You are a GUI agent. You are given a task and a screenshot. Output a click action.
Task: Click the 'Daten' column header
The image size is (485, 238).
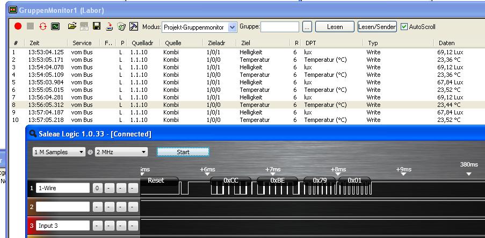(446, 43)
